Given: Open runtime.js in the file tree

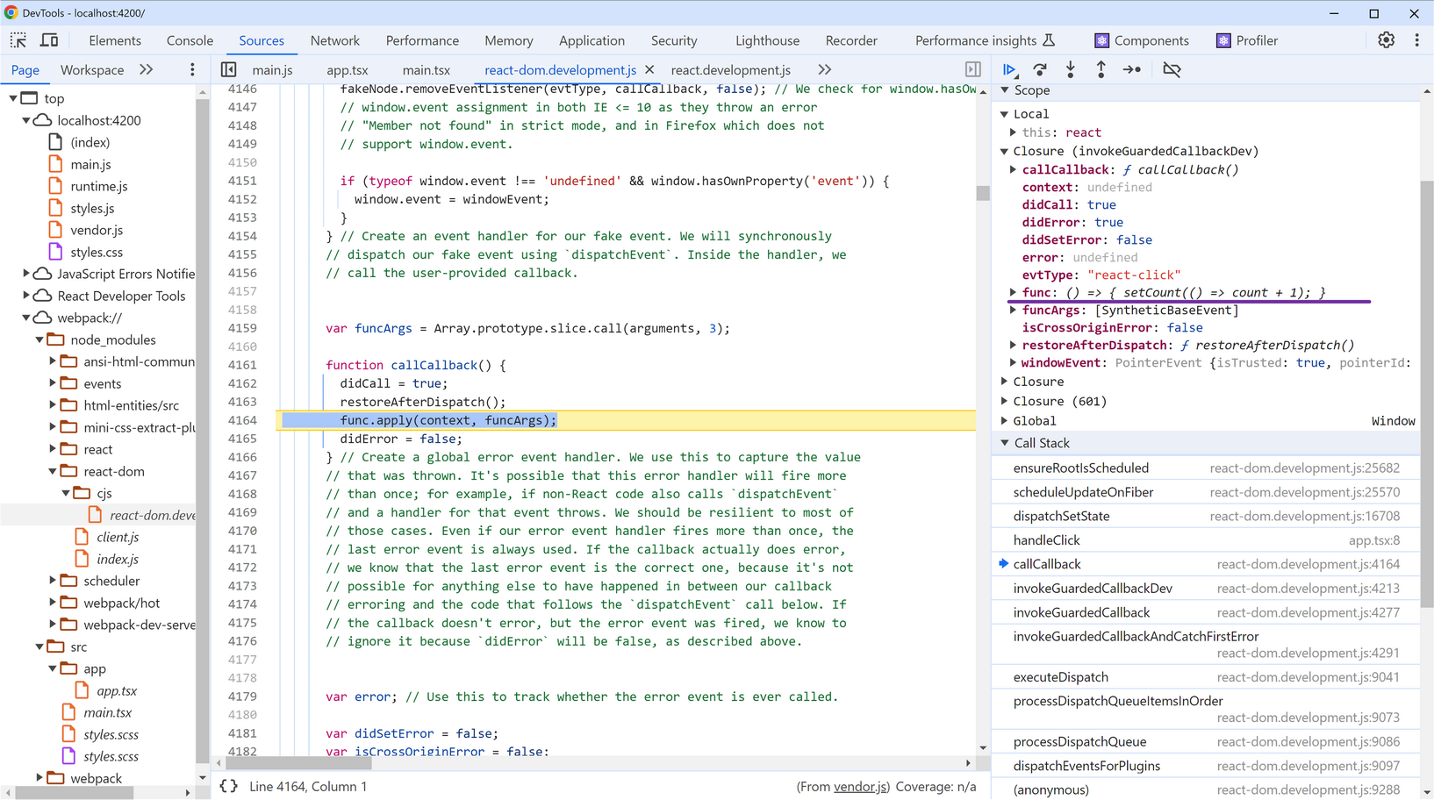Looking at the screenshot, I should [x=99, y=186].
